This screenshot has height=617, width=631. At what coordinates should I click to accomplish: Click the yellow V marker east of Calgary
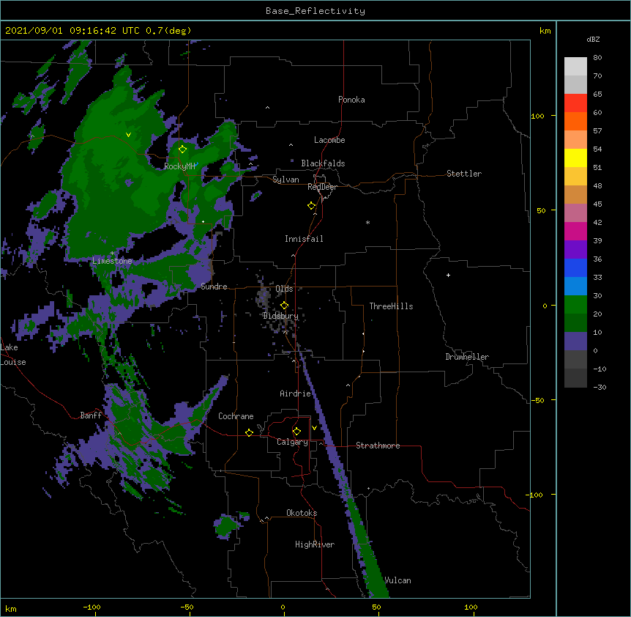click(314, 428)
